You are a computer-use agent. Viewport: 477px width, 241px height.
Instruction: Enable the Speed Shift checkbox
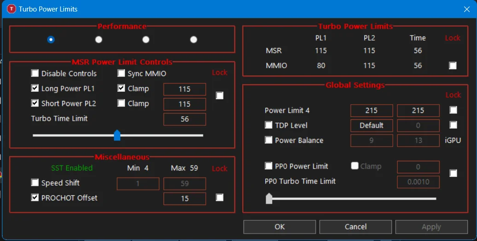pos(35,182)
